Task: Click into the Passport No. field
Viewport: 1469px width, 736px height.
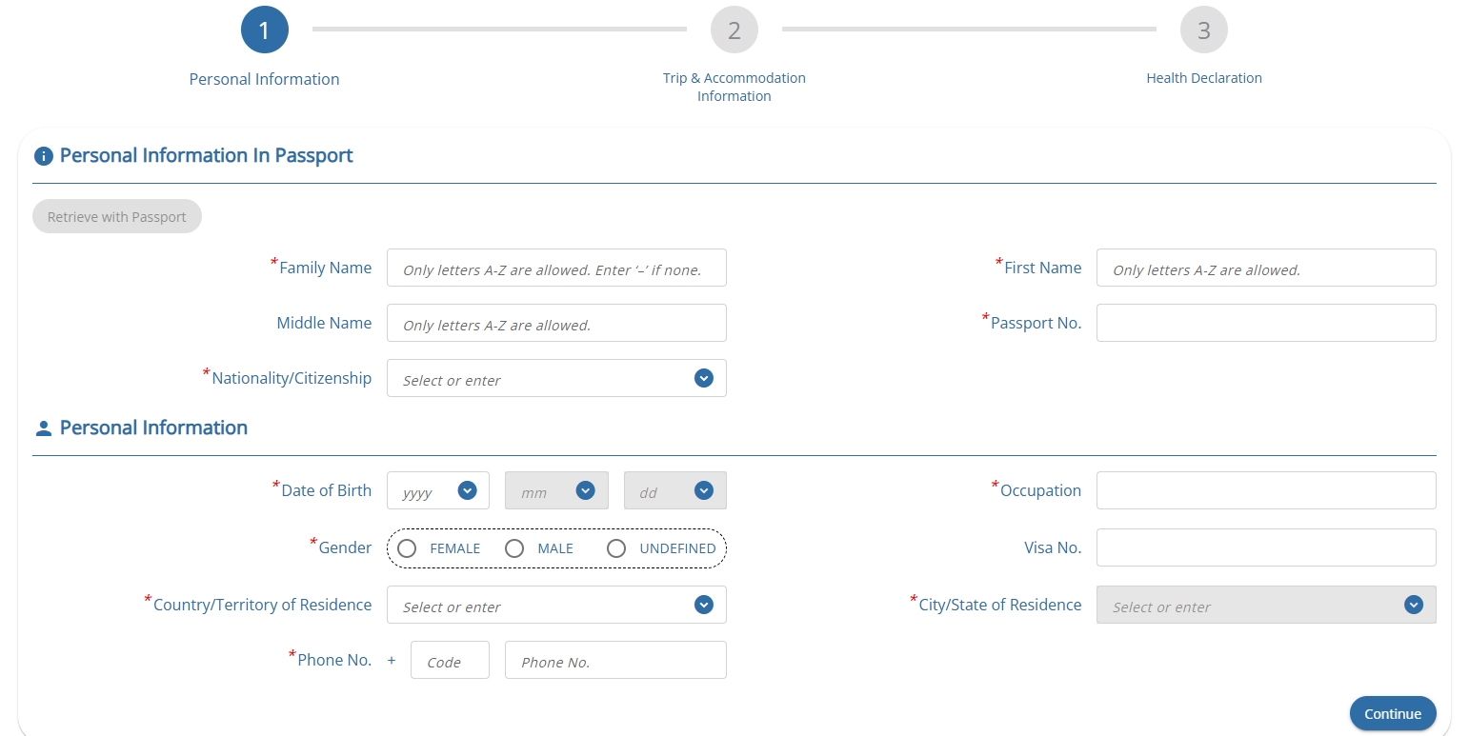Action: tap(1265, 323)
